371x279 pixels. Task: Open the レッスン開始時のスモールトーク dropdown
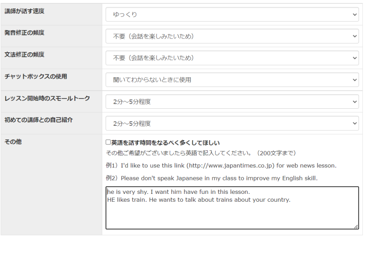click(x=232, y=101)
